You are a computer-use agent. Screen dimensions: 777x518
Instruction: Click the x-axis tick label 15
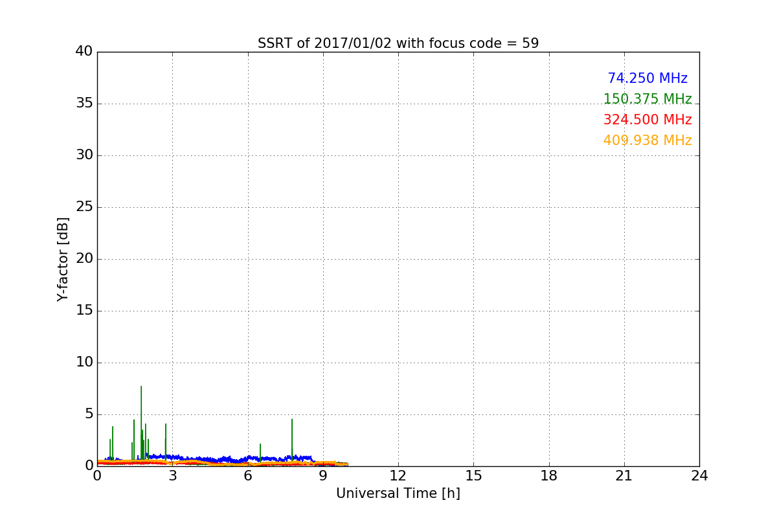tap(473, 476)
